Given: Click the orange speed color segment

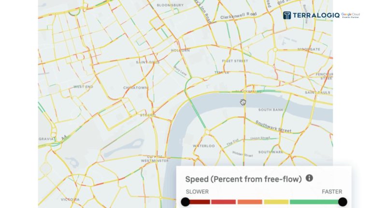Looking at the screenshot, I should 250,202.
